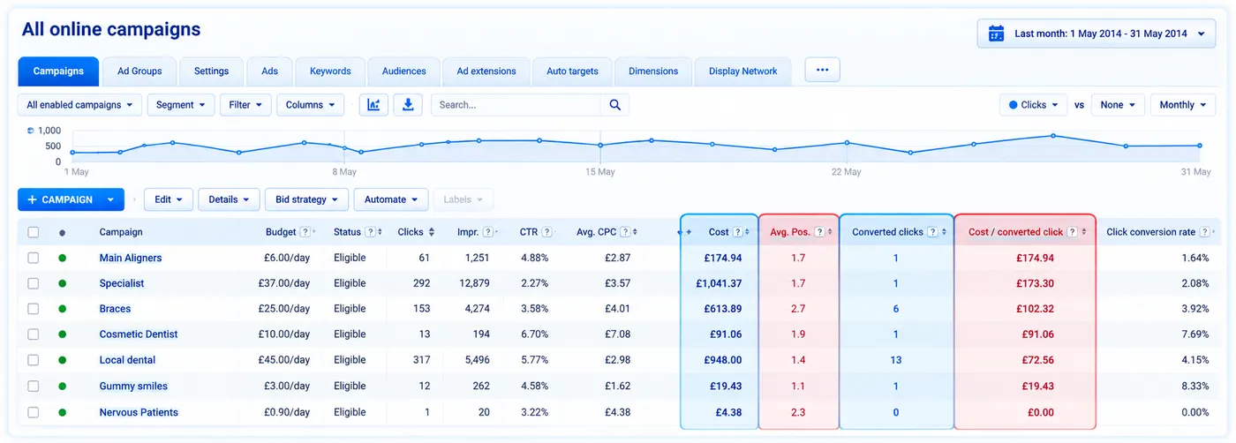Open the None comparison dropdown
Image resolution: width=1236 pixels, height=443 pixels.
(1118, 105)
